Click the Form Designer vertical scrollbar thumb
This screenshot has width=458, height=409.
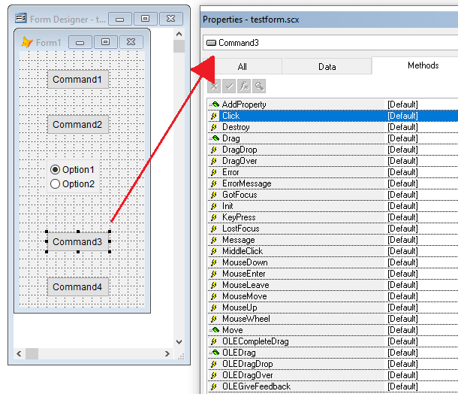[x=179, y=46]
